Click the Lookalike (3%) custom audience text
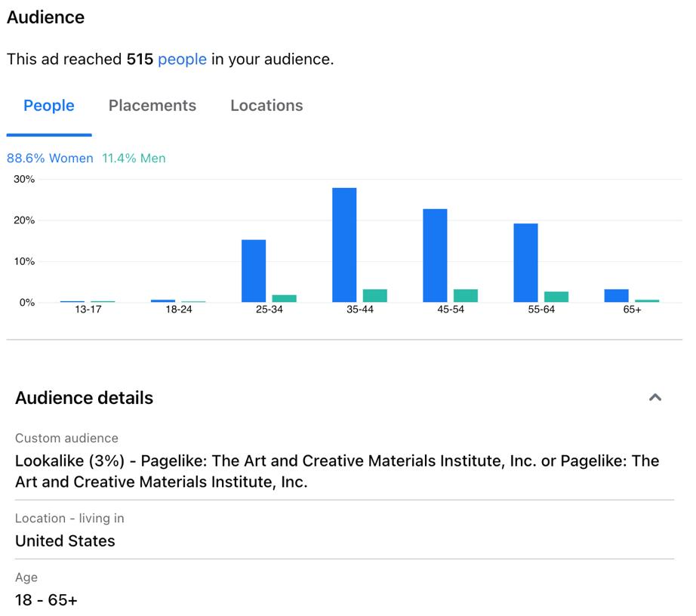The height and width of the screenshot is (616, 696). pyautogui.click(x=337, y=471)
